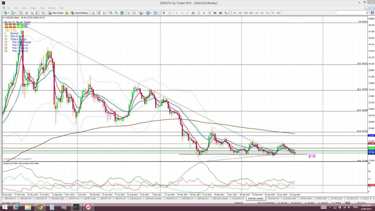Select the Crosshair tool
Screen dimensions: 375x211
(x=169, y=13)
